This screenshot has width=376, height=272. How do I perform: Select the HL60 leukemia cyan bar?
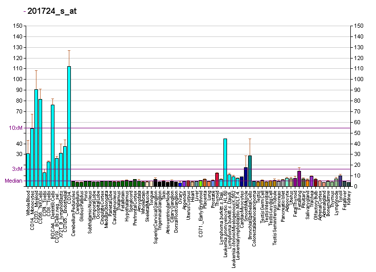(x=225, y=163)
